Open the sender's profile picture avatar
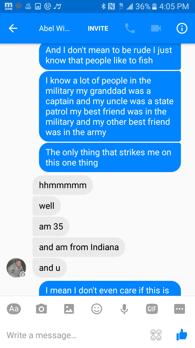This screenshot has height=348, width=195. pyautogui.click(x=16, y=268)
